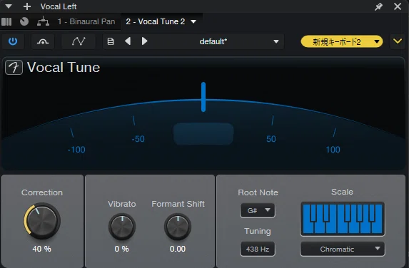Image resolution: width=409 pixels, height=268 pixels.
Task: Toggle the sidechain button
Action: pyautogui.click(x=43, y=41)
